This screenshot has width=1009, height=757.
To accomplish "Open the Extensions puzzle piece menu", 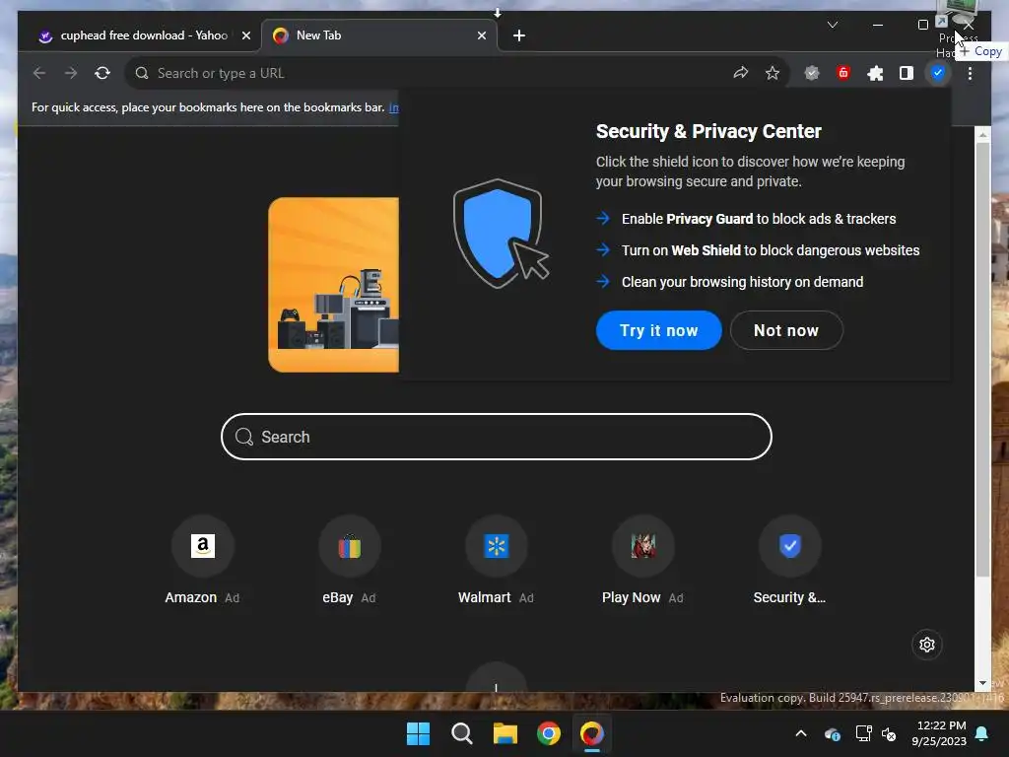I will coord(875,73).
